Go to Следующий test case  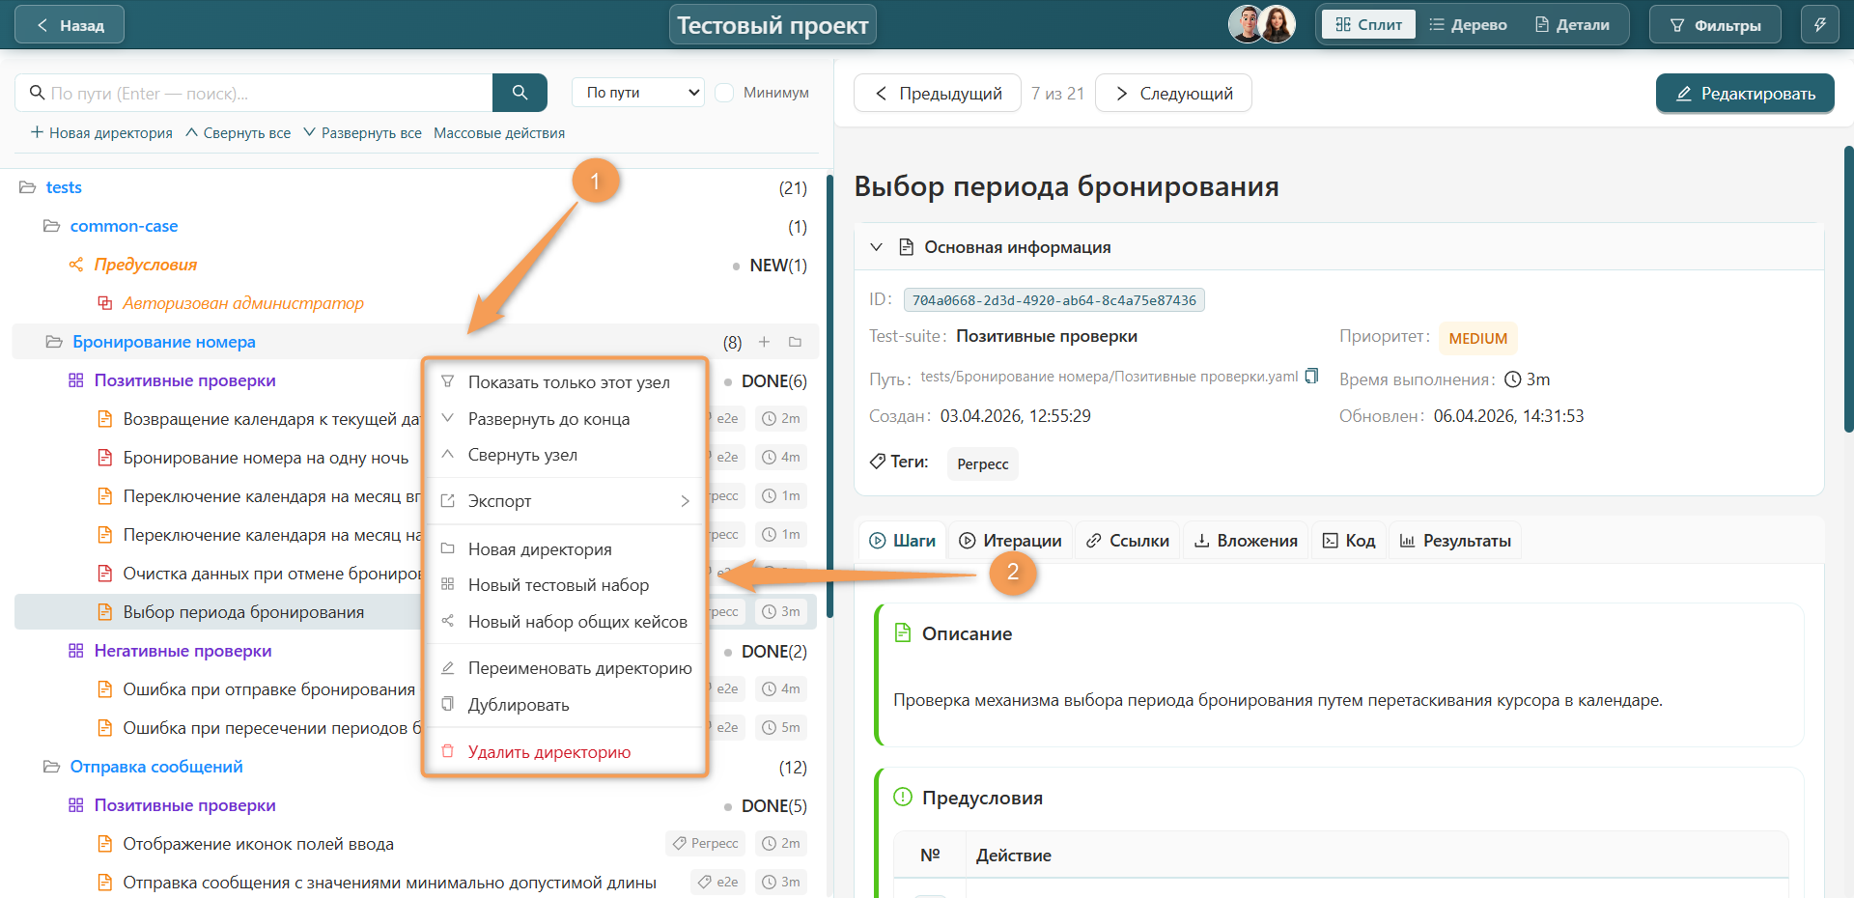(1173, 93)
